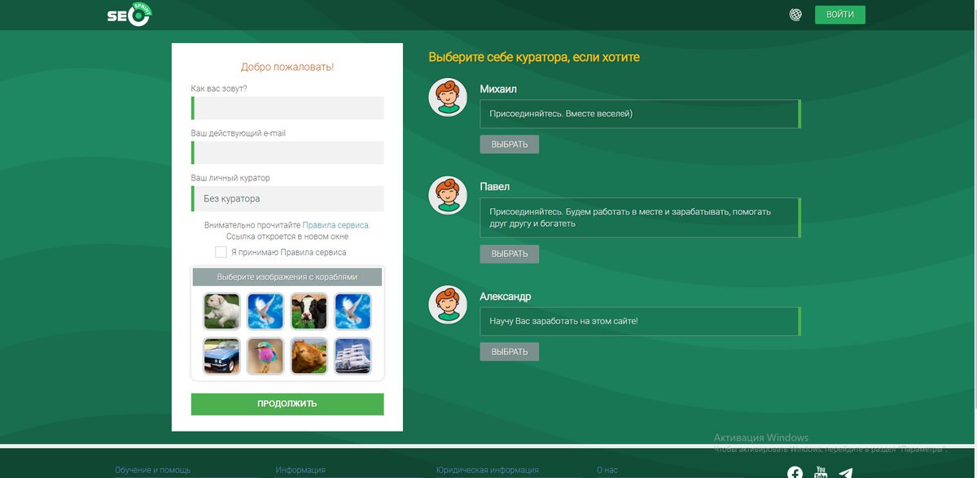Open the Правила сервиса link

[x=335, y=225]
